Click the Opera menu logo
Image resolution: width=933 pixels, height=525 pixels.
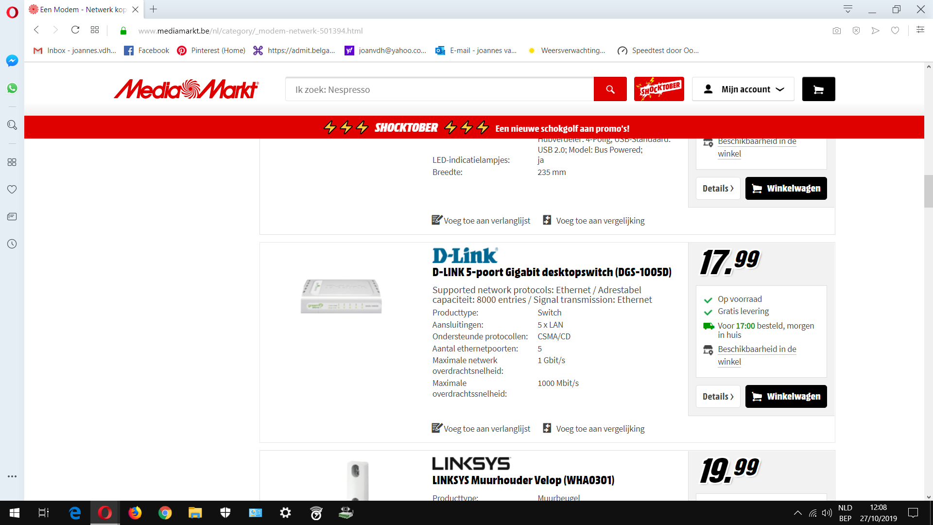(x=12, y=12)
